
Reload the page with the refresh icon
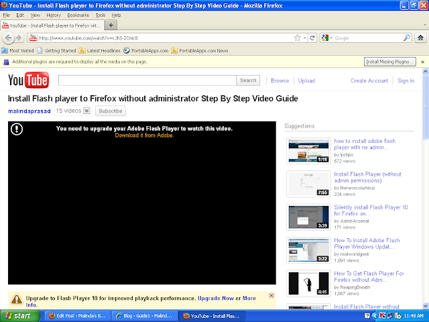pyautogui.click(x=312, y=38)
